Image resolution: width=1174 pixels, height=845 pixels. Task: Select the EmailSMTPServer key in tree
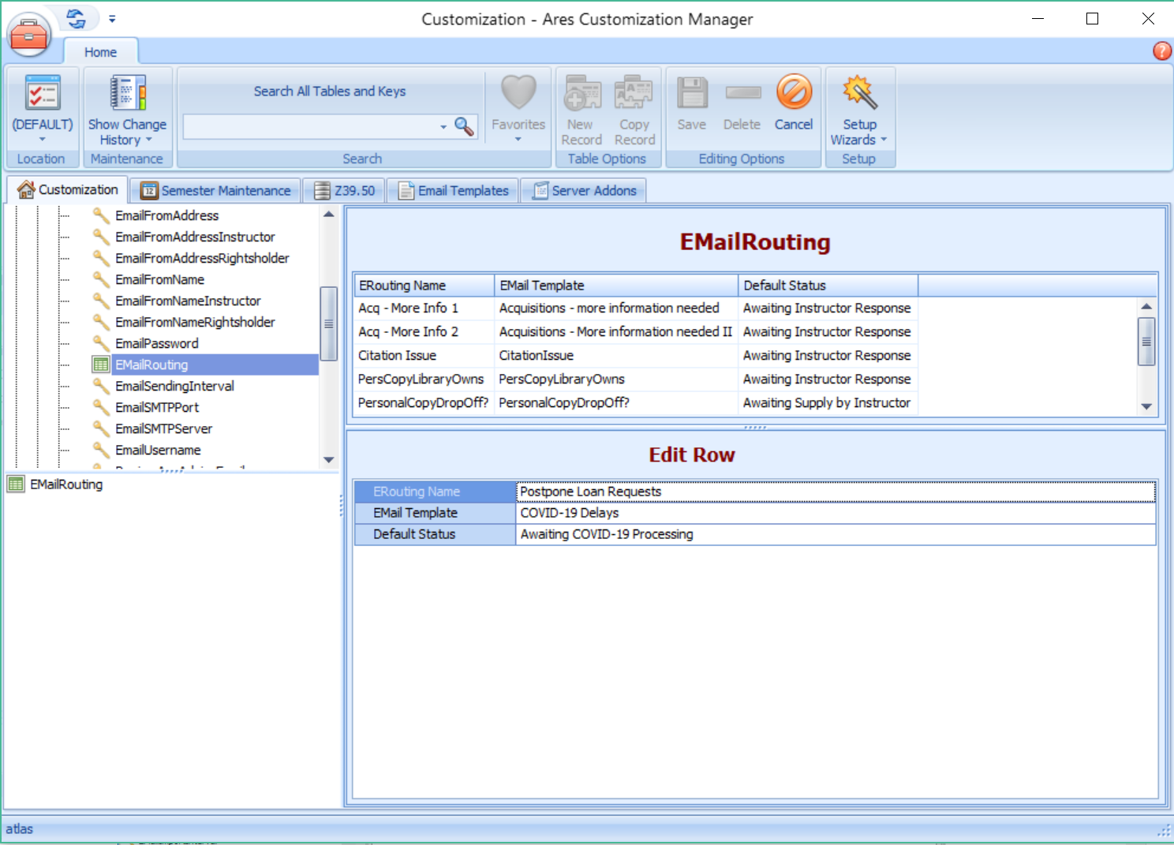163,428
